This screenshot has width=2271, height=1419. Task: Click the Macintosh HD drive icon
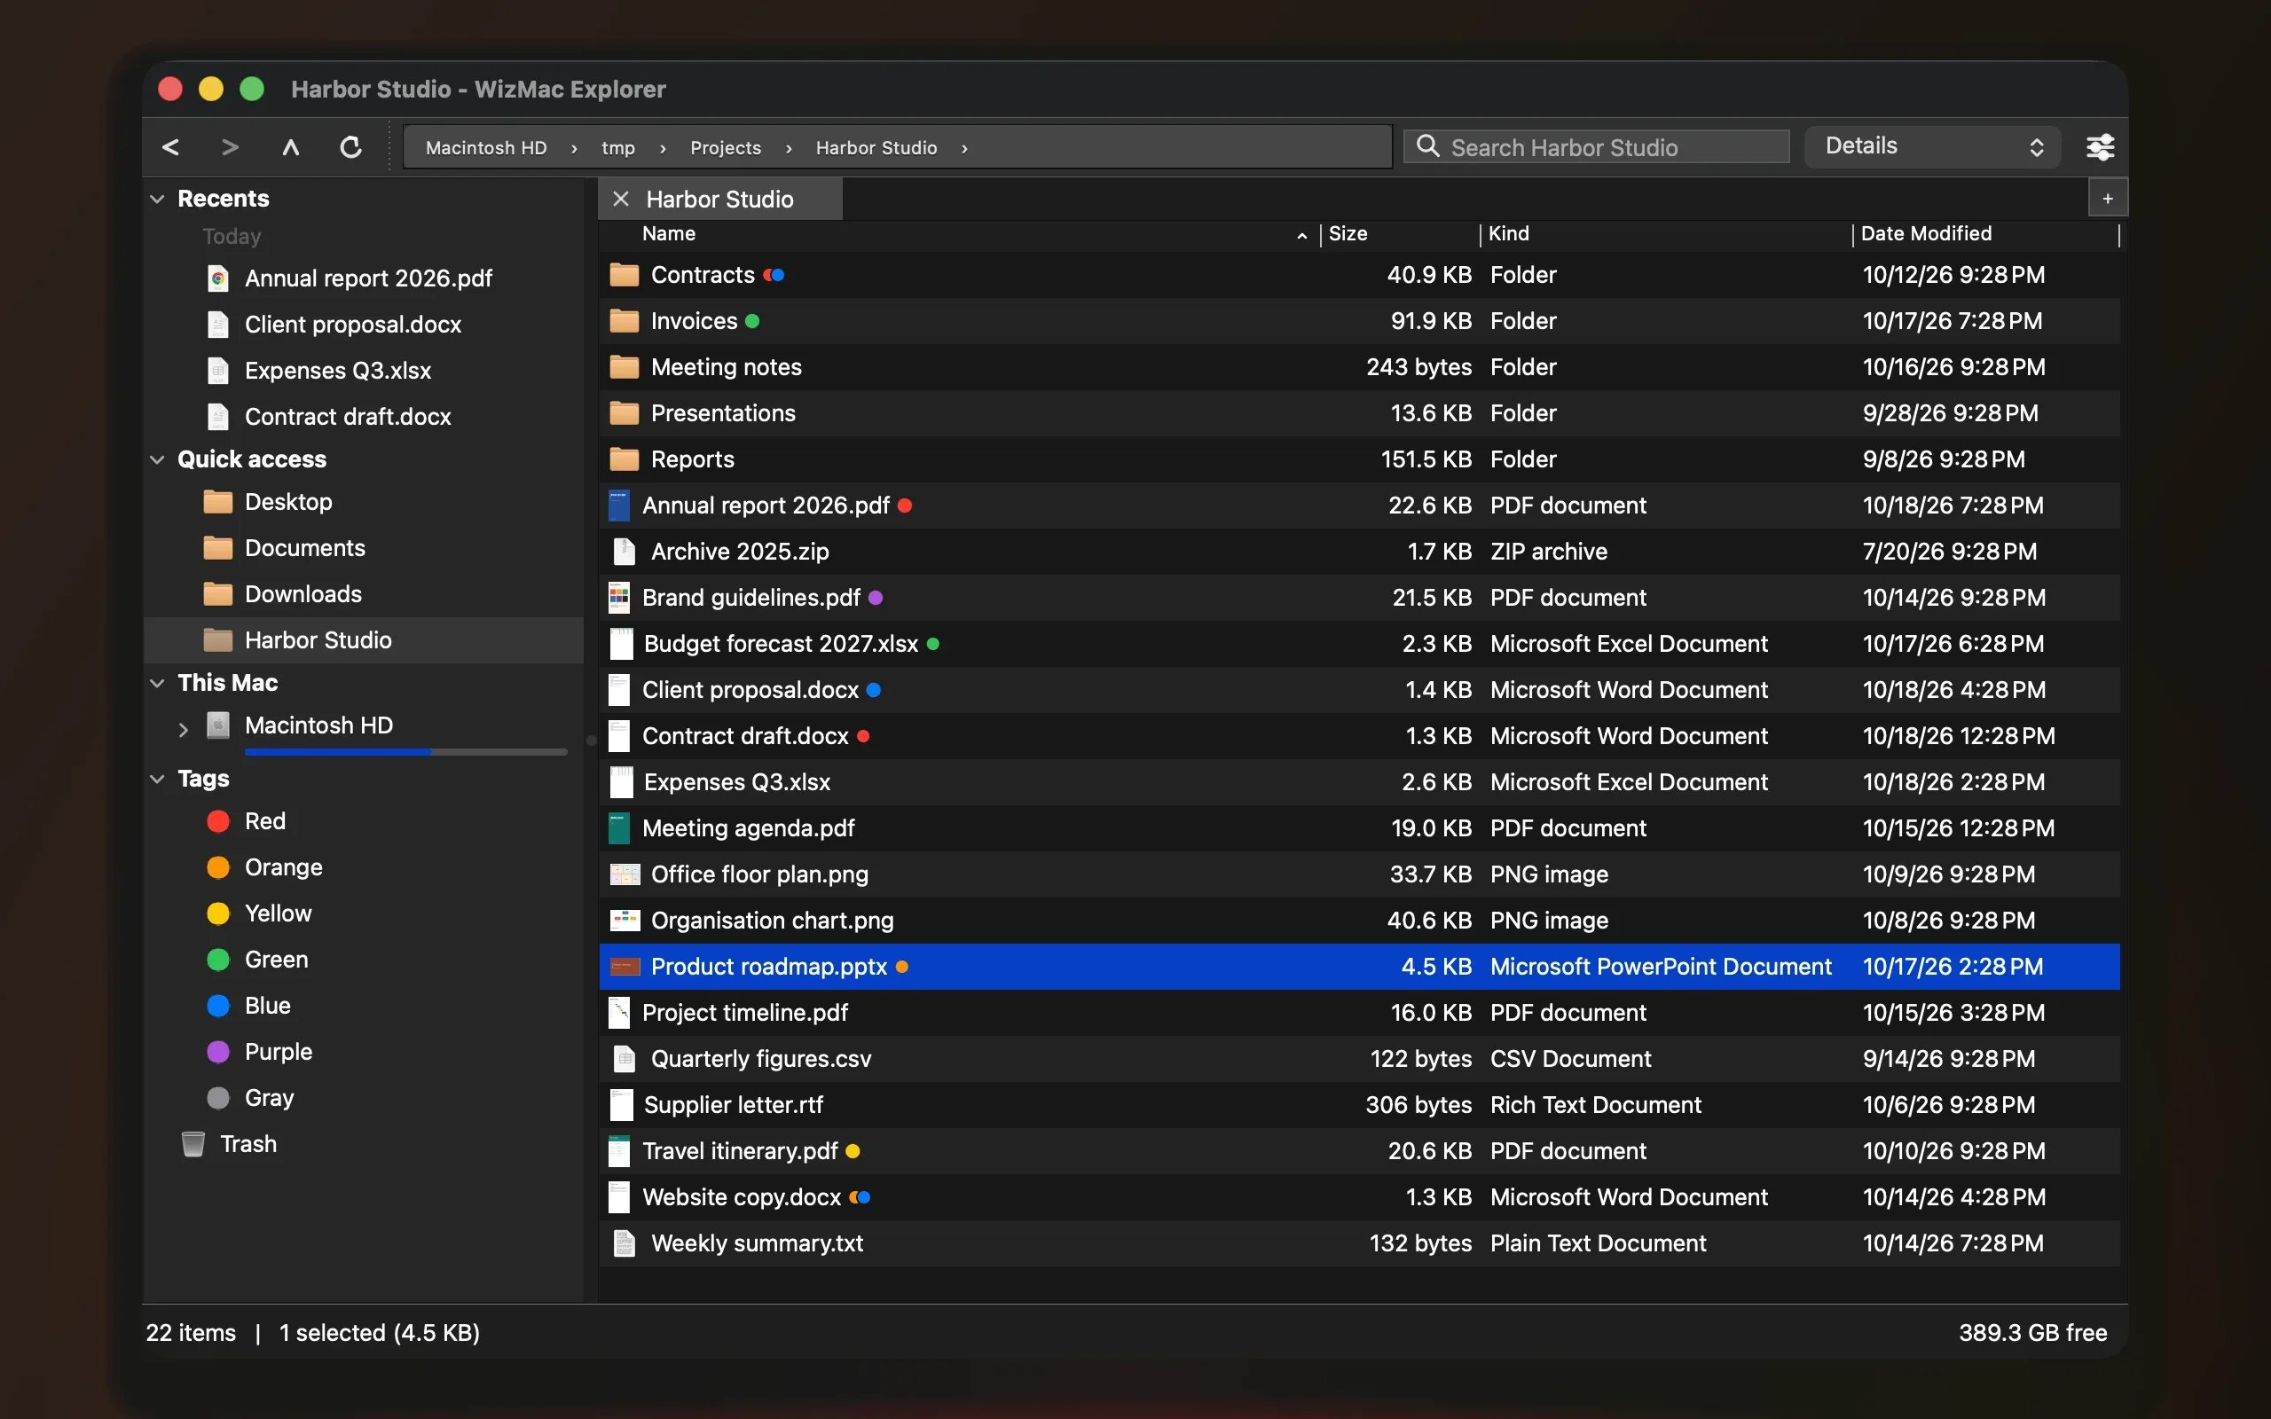[x=217, y=725]
